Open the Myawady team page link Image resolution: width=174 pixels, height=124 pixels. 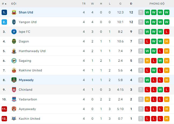(26, 80)
